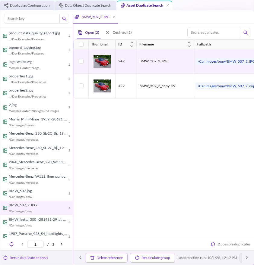Sort the table by ID column
254x265 pixels.
coord(132,44)
